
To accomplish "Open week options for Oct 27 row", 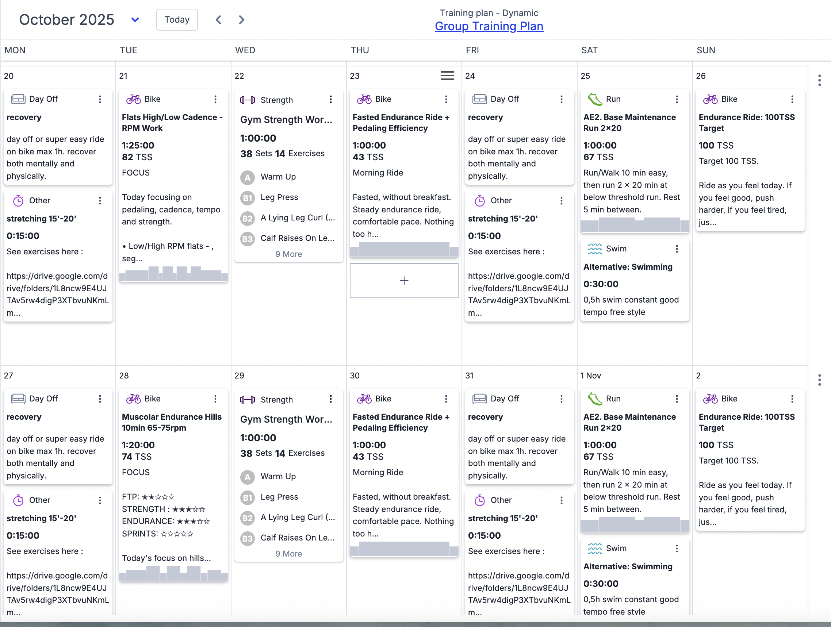I will (x=819, y=380).
